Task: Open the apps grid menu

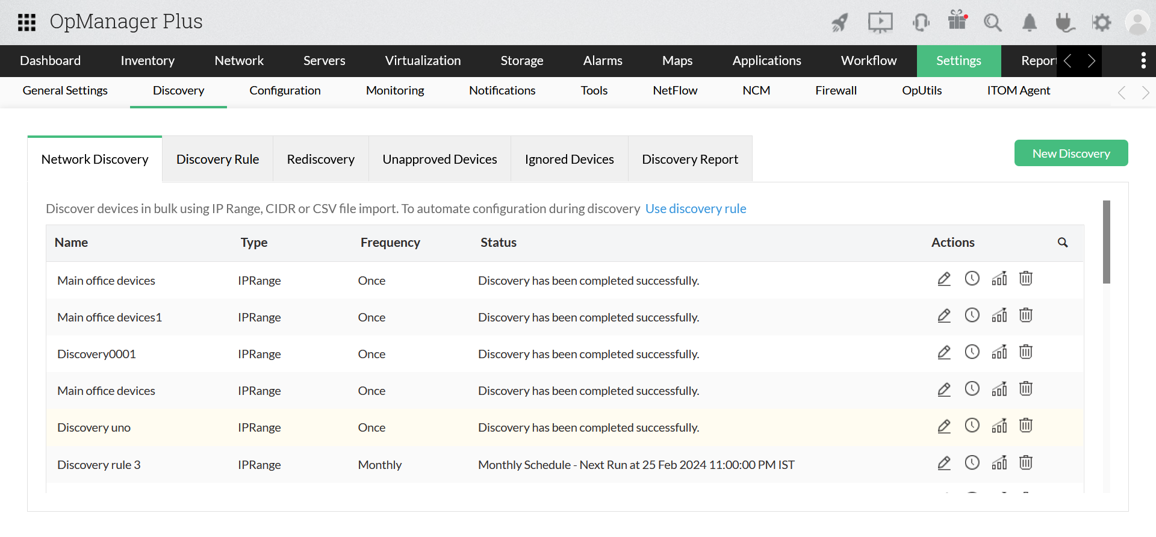Action: coord(26,22)
